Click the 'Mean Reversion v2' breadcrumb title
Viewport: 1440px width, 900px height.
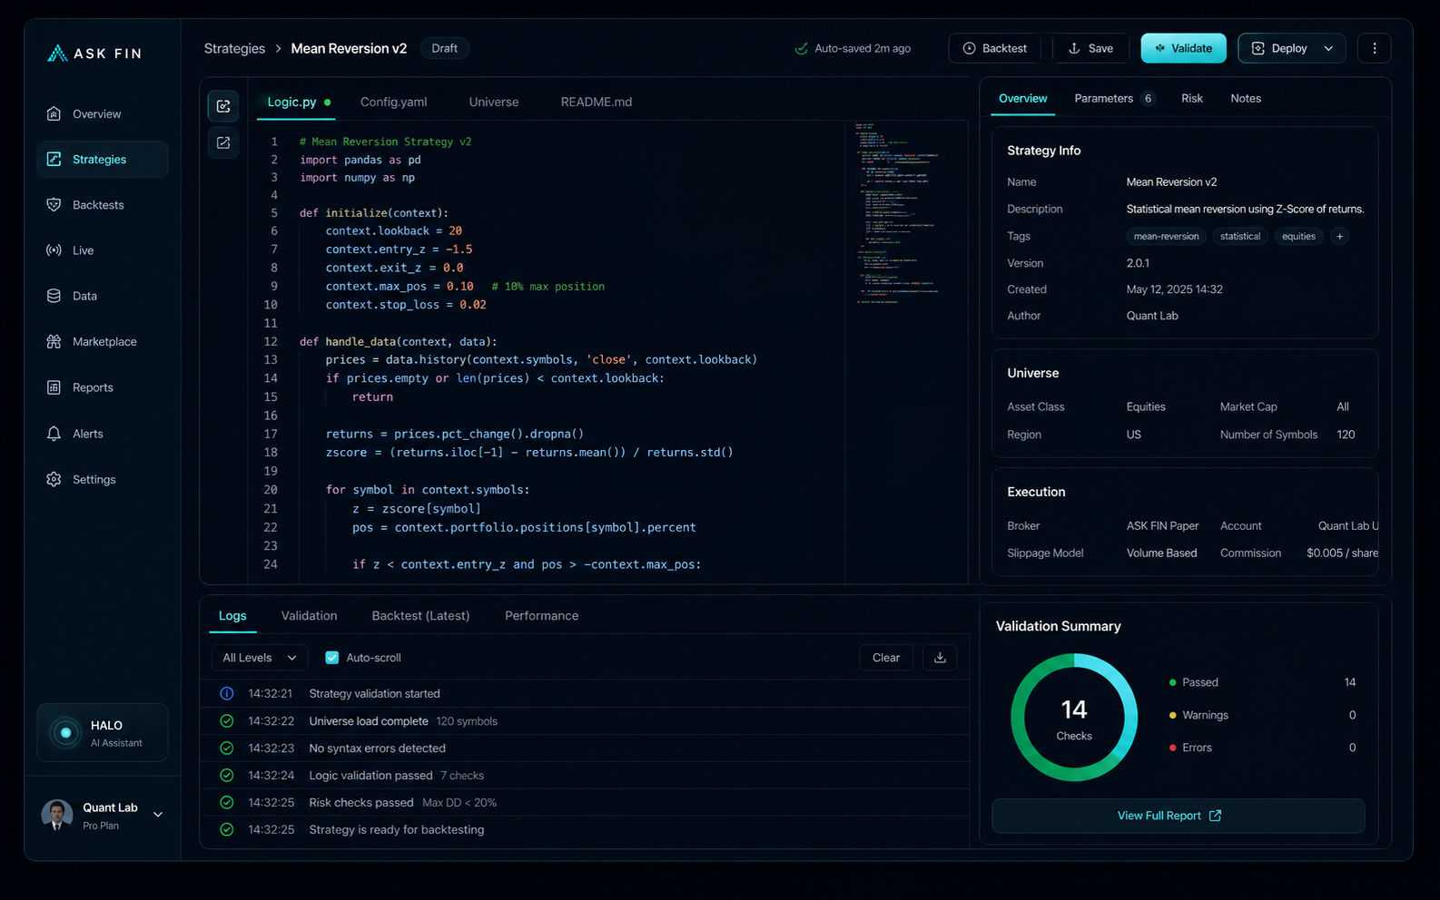(349, 49)
